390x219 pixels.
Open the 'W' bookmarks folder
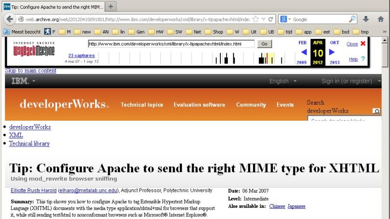[x=234, y=32]
